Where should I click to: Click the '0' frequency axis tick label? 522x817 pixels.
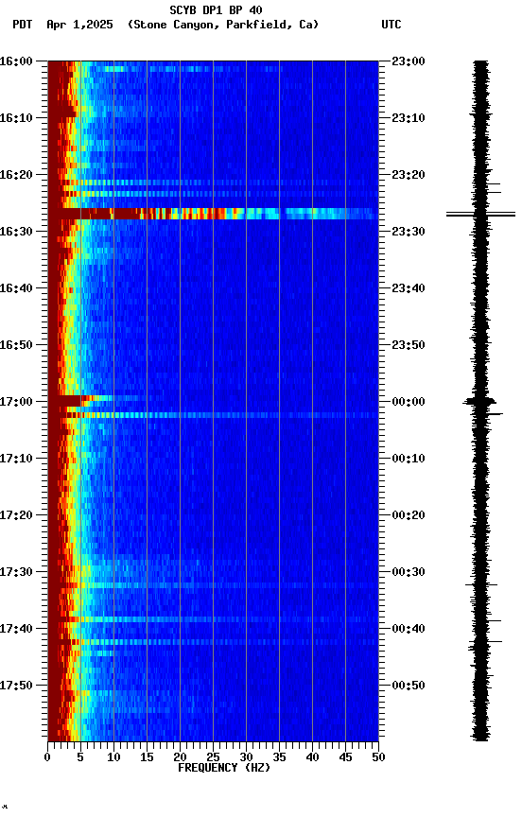click(x=48, y=757)
